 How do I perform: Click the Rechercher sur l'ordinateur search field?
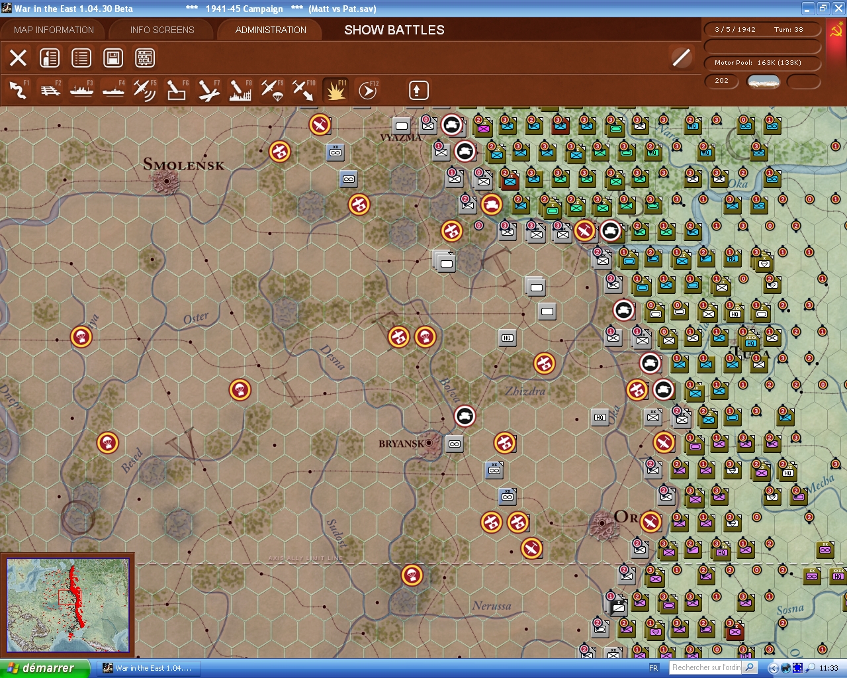(706, 667)
